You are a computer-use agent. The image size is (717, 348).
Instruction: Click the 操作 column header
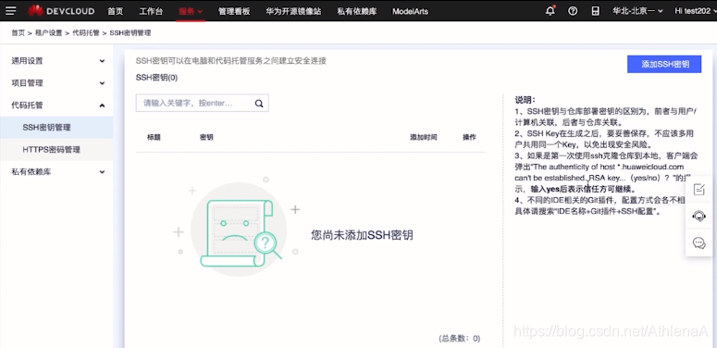pyautogui.click(x=469, y=137)
